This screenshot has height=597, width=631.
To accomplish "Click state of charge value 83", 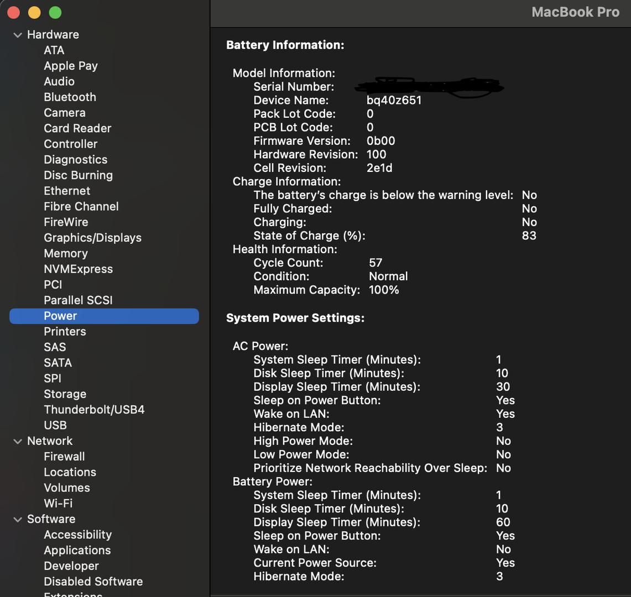I will pos(529,235).
